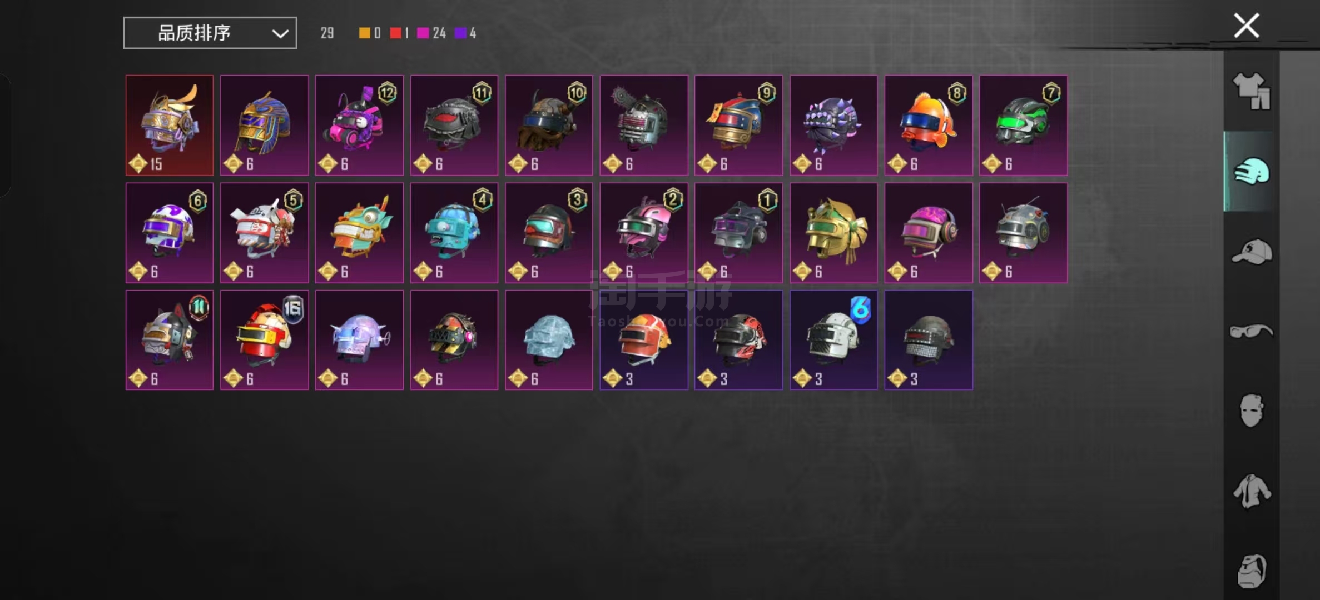Image resolution: width=1320 pixels, height=600 pixels.
Task: Select the orange goldfish helmet badge 8
Action: coord(929,126)
